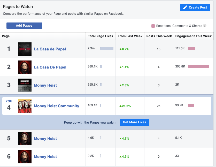Open the La Casa De Papel link in row 2
Screen dimensions: 216x167
(50, 67)
